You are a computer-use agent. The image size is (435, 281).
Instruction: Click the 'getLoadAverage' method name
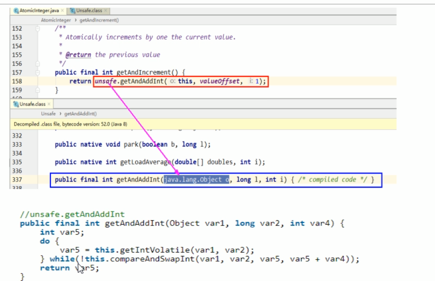click(x=146, y=162)
